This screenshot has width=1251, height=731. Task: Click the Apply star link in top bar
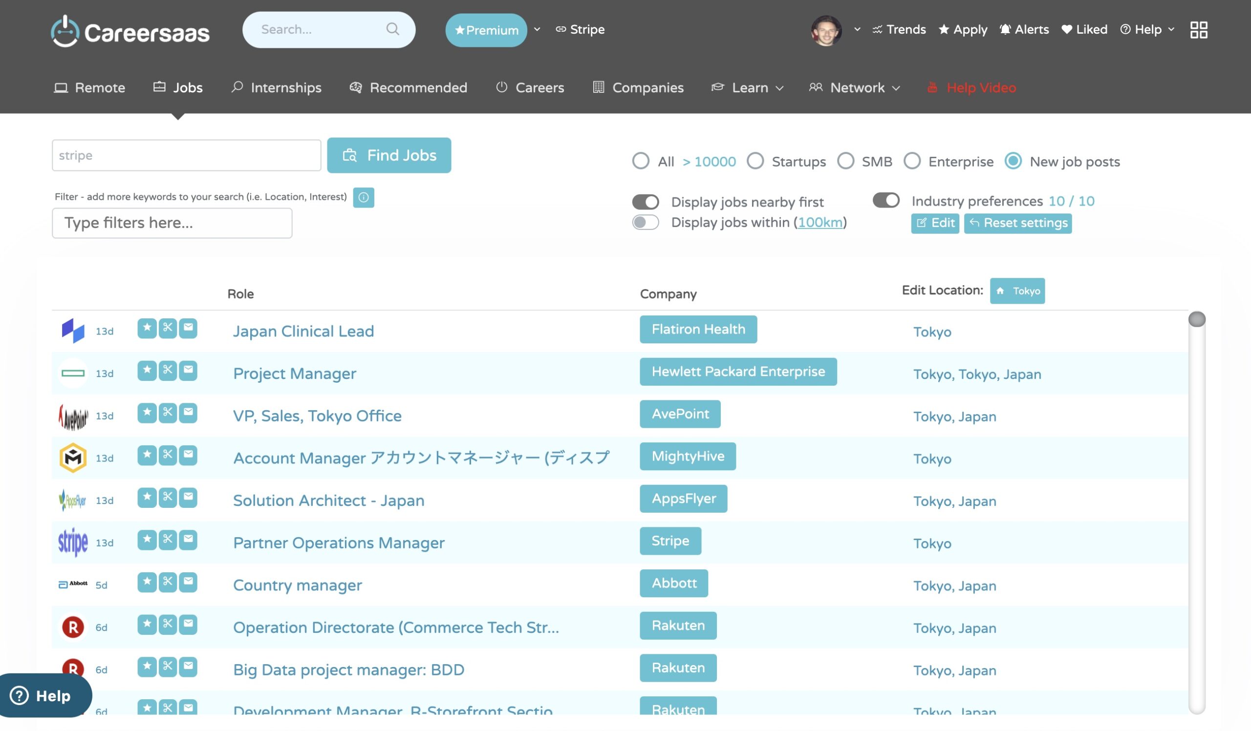pos(963,30)
